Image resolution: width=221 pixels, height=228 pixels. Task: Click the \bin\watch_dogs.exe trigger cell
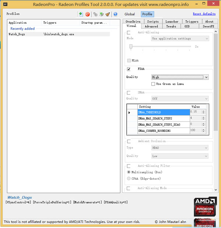click(59, 34)
